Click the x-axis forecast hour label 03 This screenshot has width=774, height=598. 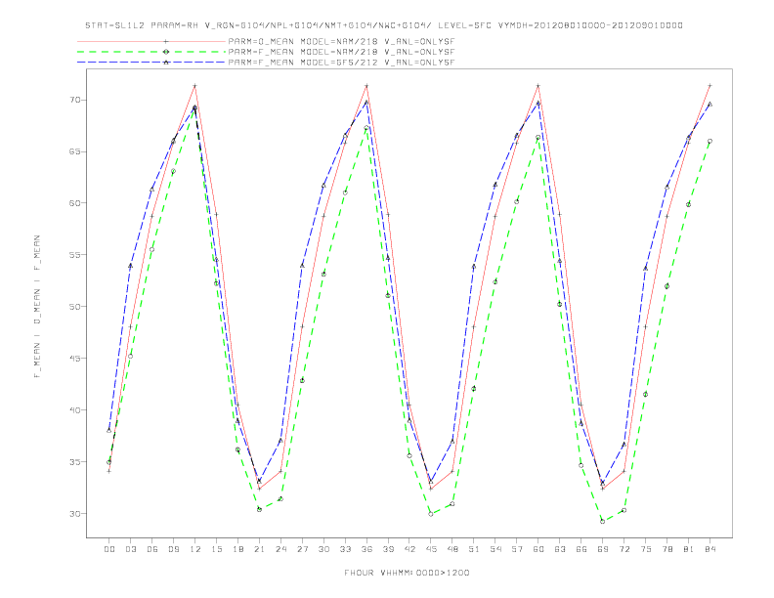click(130, 549)
